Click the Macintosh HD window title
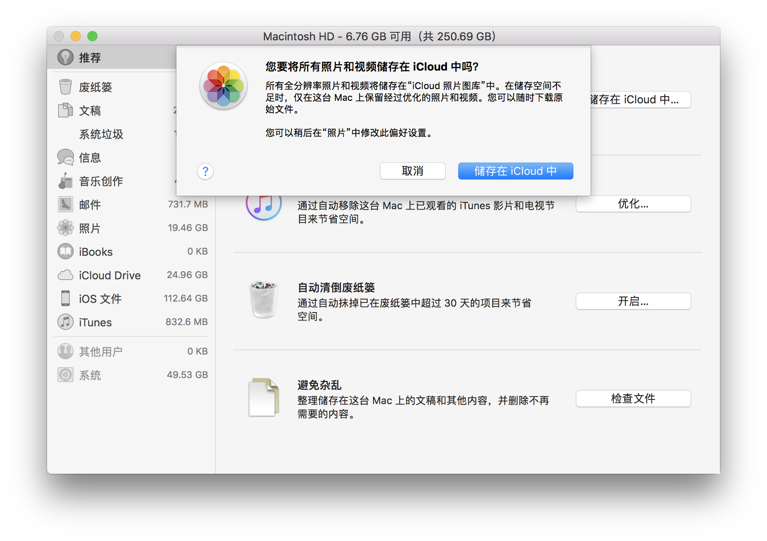This screenshot has width=767, height=541. click(379, 36)
